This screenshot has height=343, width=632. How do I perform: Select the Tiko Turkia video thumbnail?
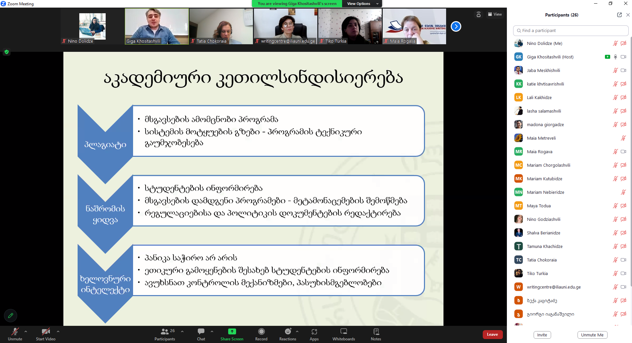pos(350,26)
